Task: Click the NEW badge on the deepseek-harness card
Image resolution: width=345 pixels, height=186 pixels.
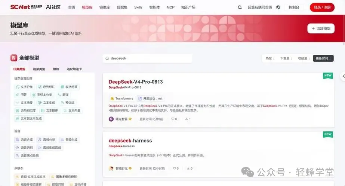Action: 328,134
